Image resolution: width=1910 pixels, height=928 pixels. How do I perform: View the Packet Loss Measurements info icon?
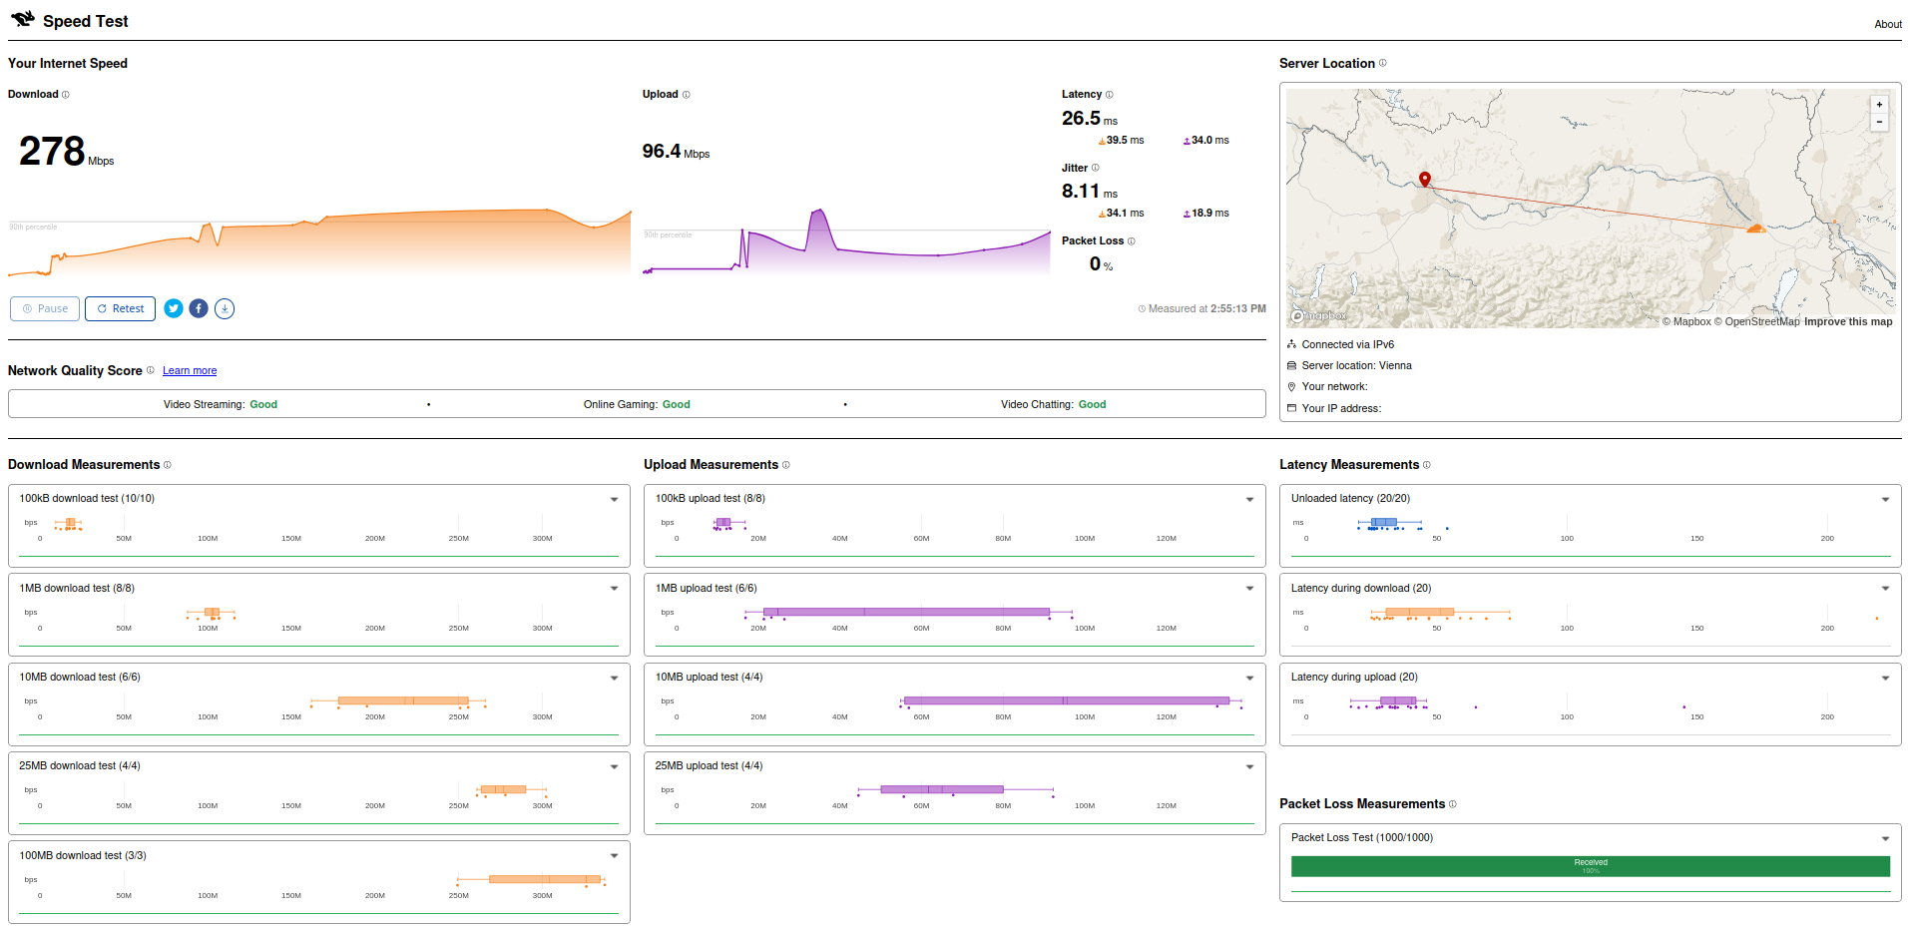pyautogui.click(x=1454, y=804)
